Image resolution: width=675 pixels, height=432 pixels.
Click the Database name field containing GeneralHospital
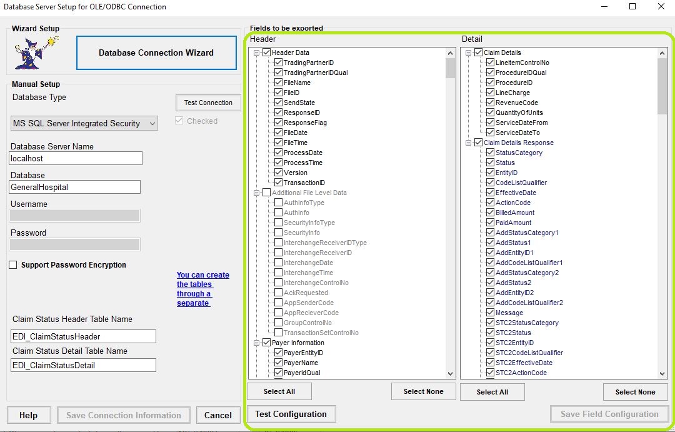pos(74,187)
